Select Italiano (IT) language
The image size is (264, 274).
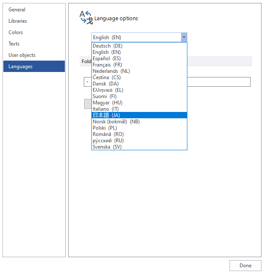(x=139, y=109)
